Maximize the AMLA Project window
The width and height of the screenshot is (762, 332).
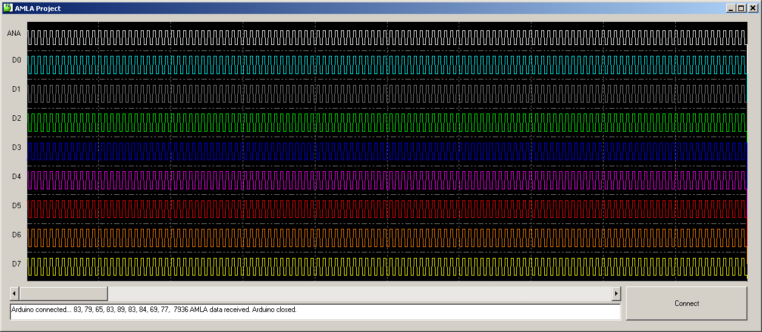point(742,8)
